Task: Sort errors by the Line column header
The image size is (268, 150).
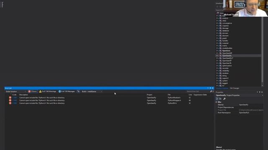Action: tap(190, 95)
